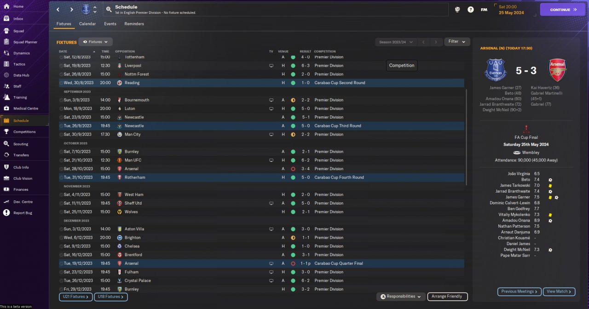Tick the select circle on the Man UFC row
This screenshot has height=309, width=589.
61,160
